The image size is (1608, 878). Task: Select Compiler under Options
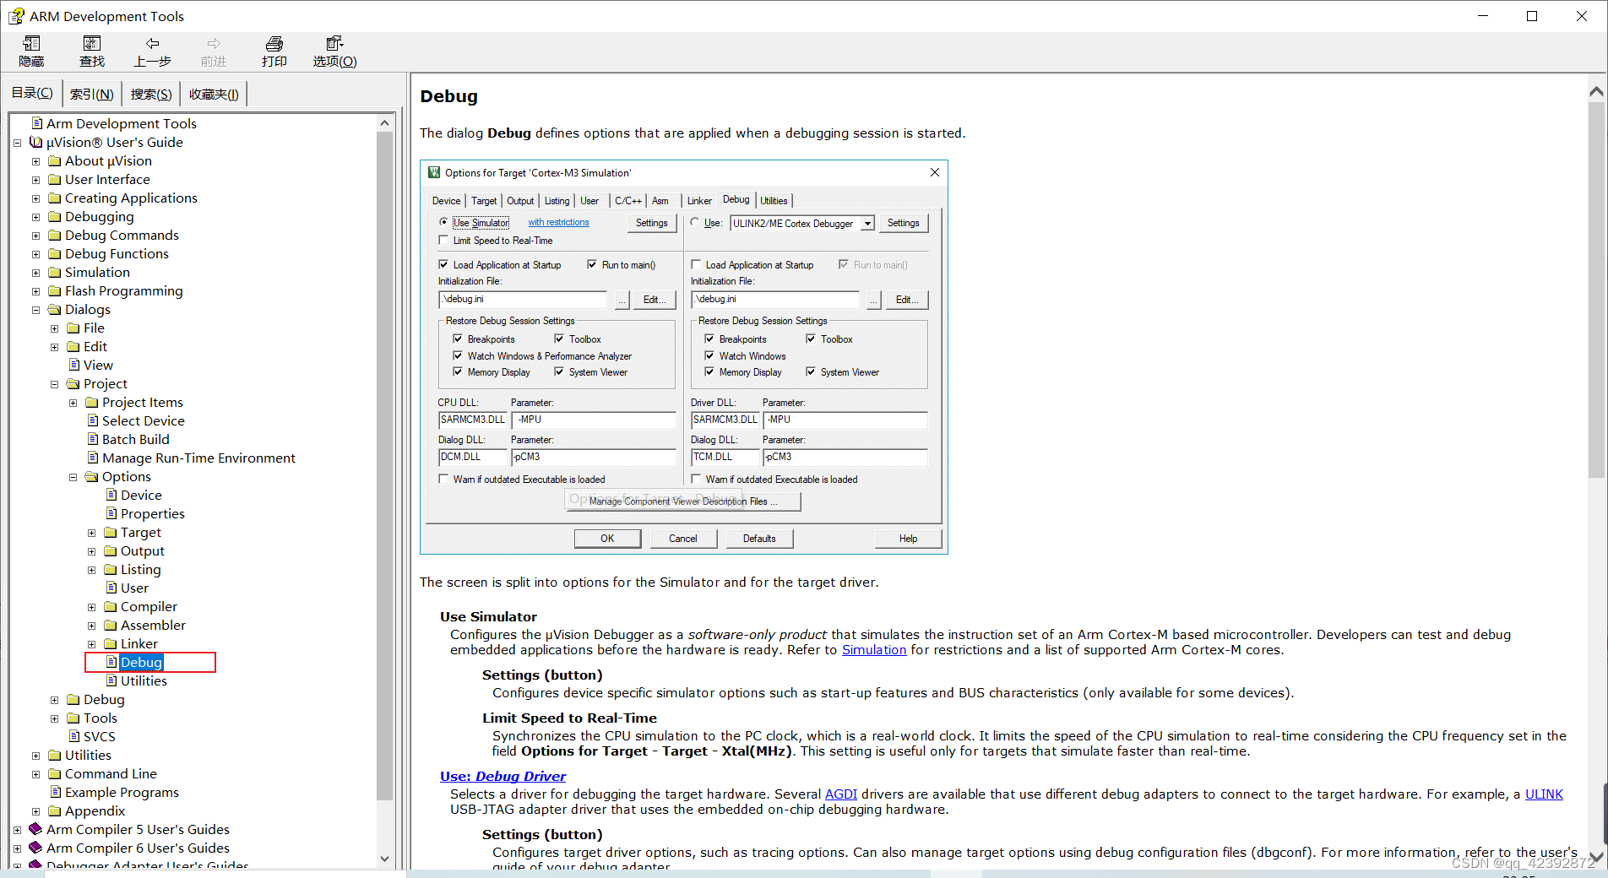point(149,606)
